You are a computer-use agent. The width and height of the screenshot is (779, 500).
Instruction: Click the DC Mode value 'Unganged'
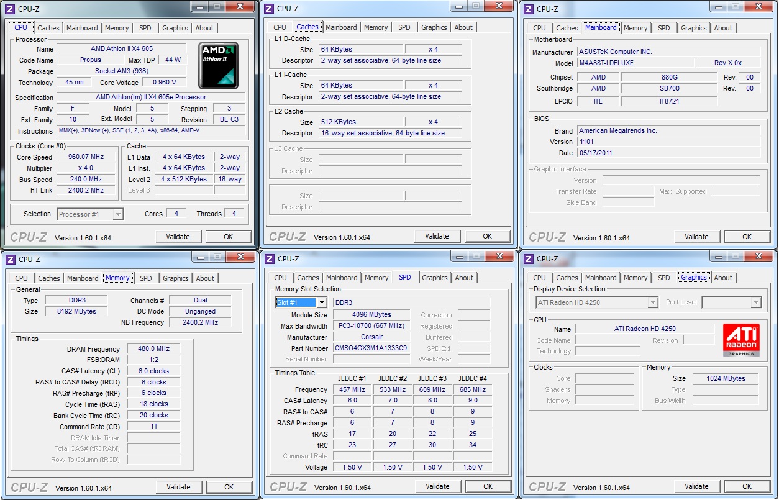click(200, 312)
